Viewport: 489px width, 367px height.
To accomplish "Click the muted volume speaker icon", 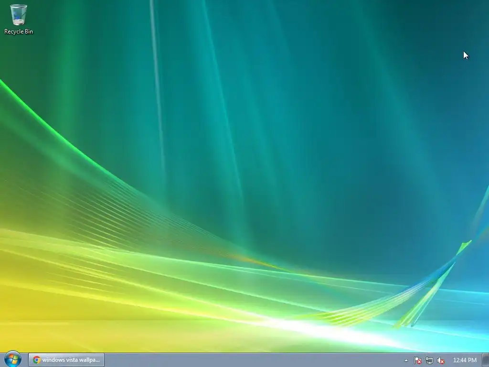I will click(x=441, y=360).
